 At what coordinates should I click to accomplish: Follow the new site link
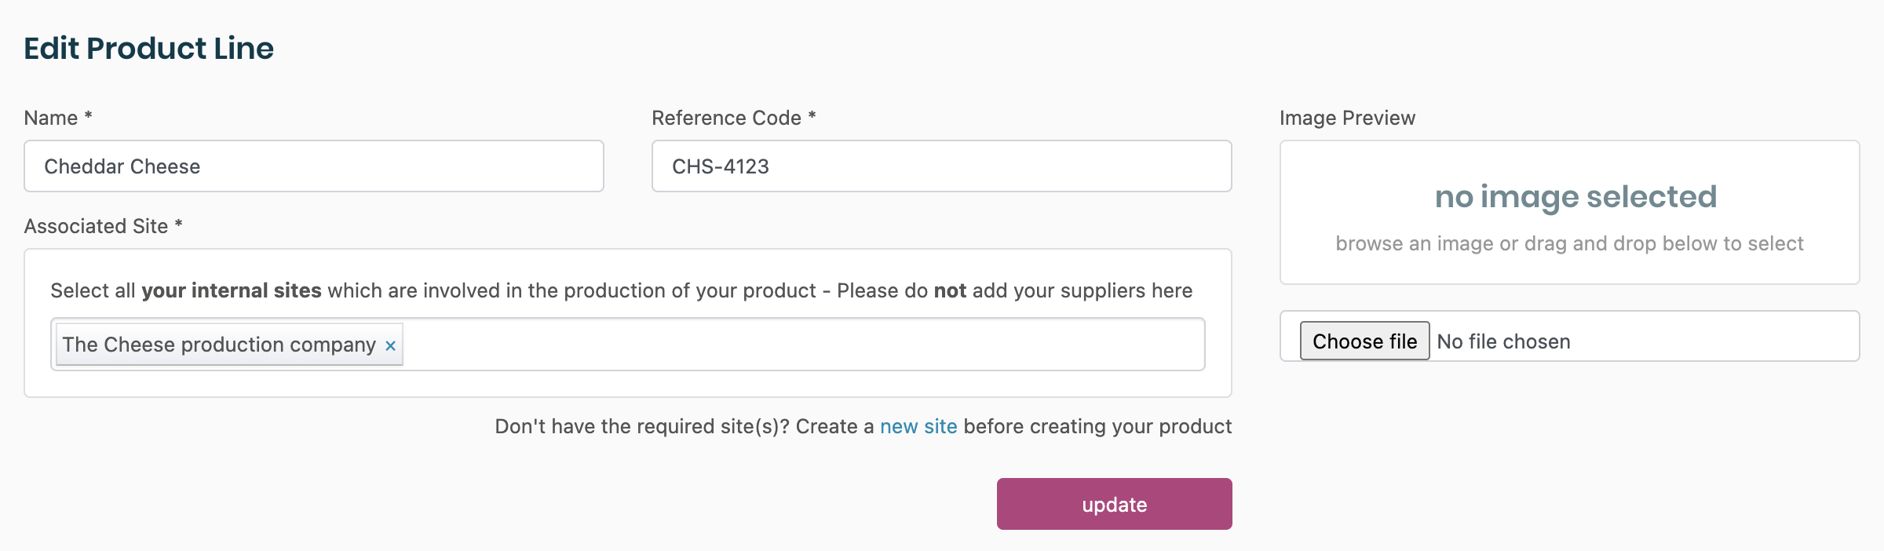tap(918, 426)
